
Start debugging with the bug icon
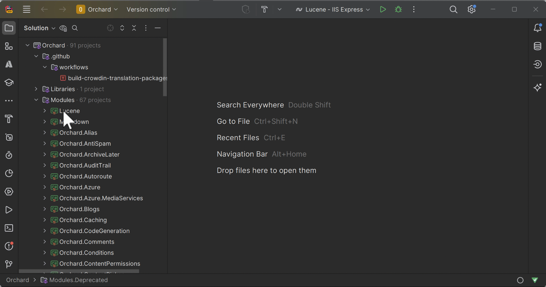click(398, 9)
